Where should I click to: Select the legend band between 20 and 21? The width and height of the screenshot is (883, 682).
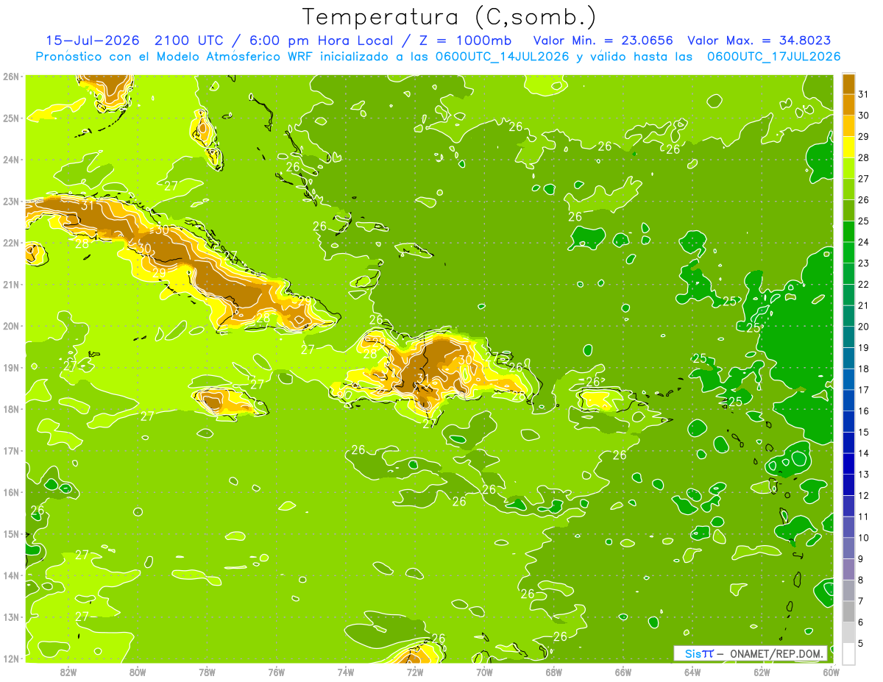pyautogui.click(x=849, y=316)
